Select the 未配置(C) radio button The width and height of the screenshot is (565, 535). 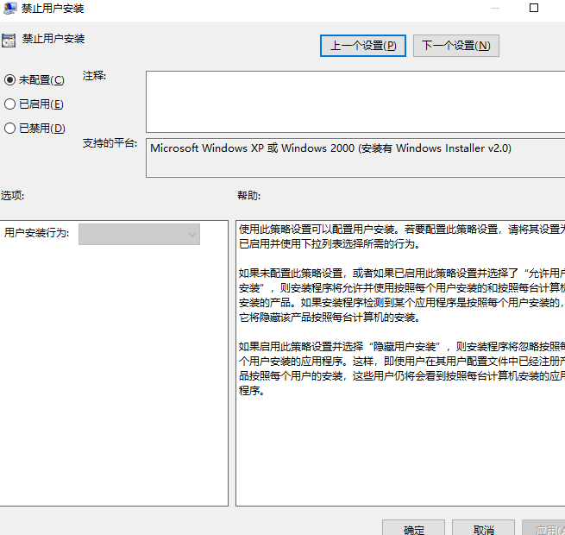pyautogui.click(x=10, y=80)
